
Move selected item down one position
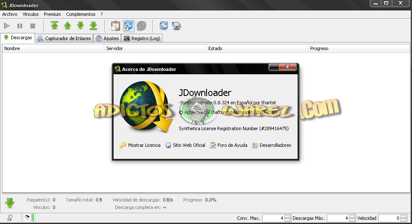pyautogui.click(x=81, y=25)
